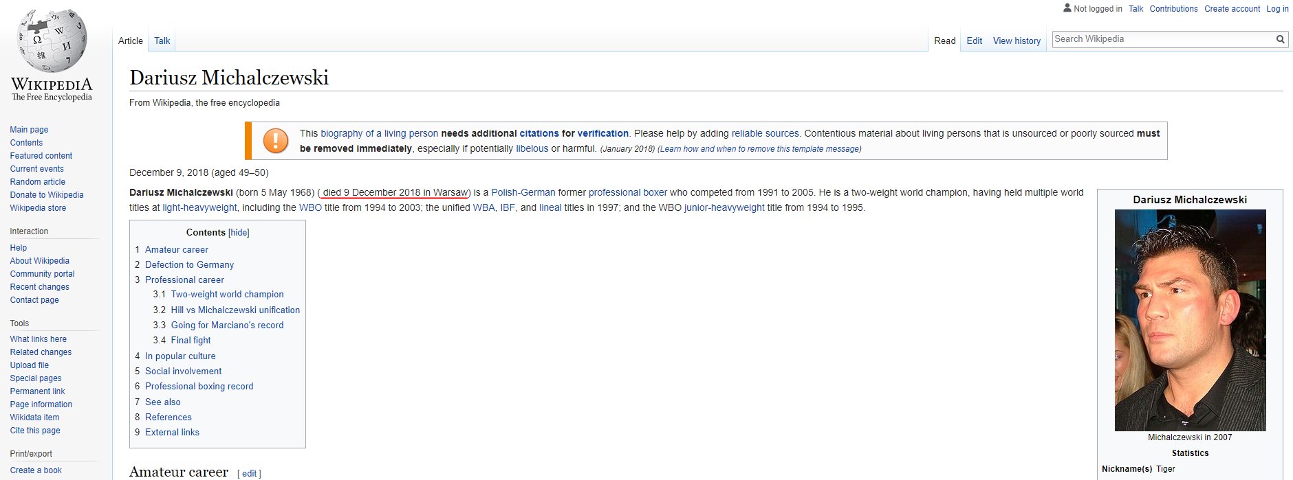Image resolution: width=1293 pixels, height=480 pixels.
Task: Switch to the Talk tab
Action: click(x=162, y=41)
